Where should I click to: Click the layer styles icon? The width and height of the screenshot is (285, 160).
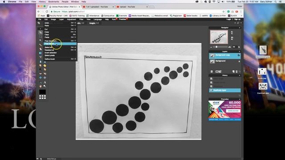[220, 72]
